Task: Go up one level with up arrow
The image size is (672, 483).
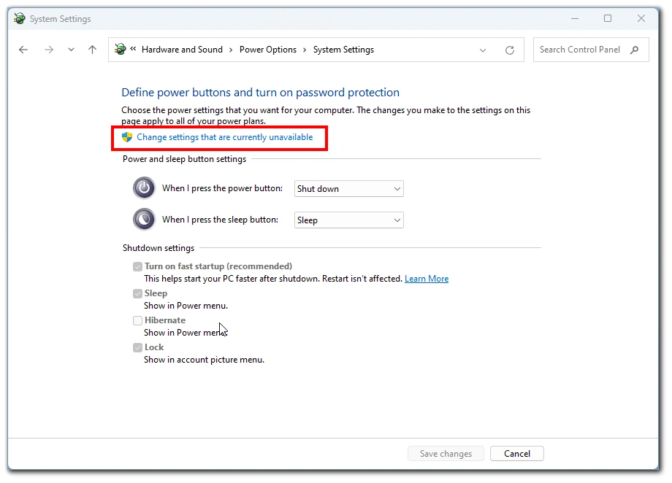Action: click(92, 50)
